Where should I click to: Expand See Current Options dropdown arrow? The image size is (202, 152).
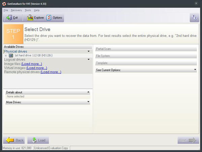pyautogui.click(x=195, y=70)
